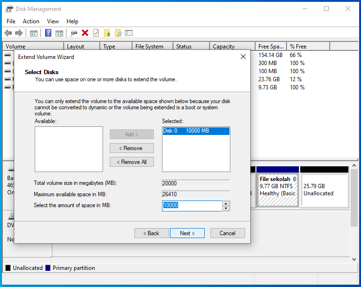Click the Back arrow toolbar icon
Image resolution: width=361 pixels, height=287 pixels.
coord(8,33)
